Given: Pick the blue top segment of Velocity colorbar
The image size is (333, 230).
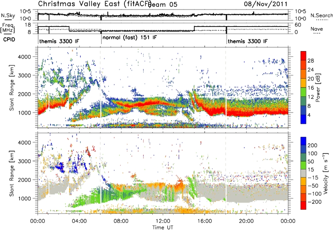Looking at the screenshot, I should coord(303,141).
